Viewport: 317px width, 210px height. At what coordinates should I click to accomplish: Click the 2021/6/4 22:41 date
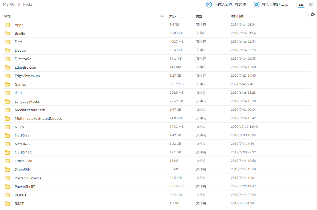pyautogui.click(x=242, y=84)
